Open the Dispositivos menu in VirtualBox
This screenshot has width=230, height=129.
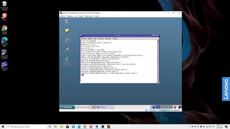tap(89, 16)
